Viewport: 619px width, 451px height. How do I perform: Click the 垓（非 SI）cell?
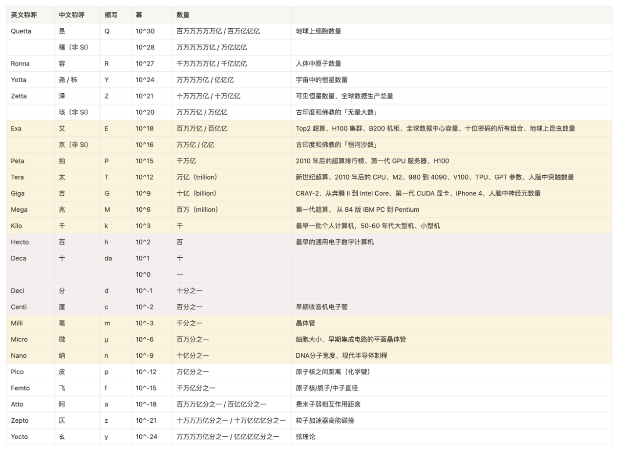pos(78,112)
